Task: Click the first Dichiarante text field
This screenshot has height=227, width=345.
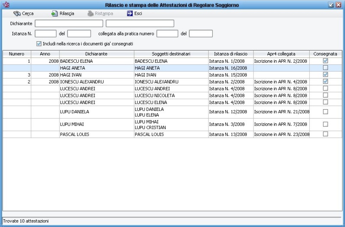Action: tap(69, 23)
